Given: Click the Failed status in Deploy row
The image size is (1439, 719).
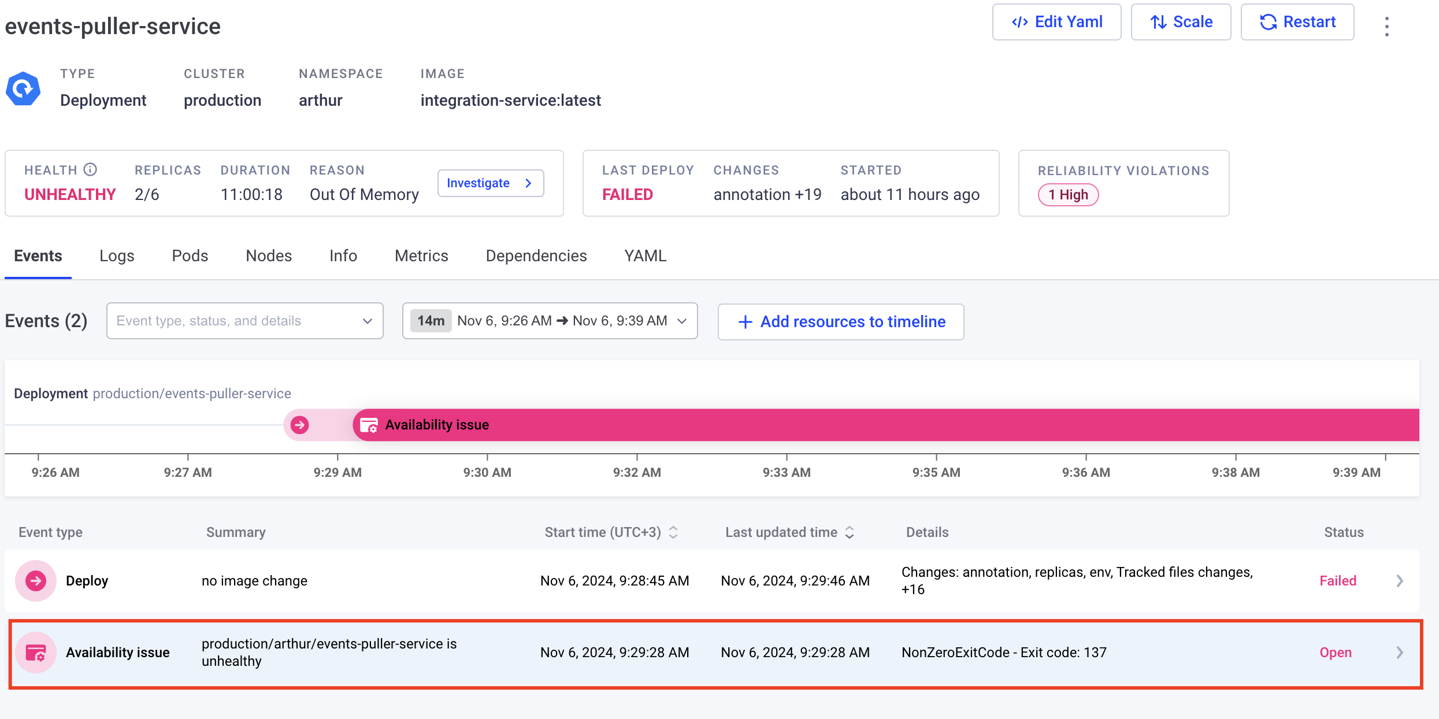Looking at the screenshot, I should point(1338,581).
